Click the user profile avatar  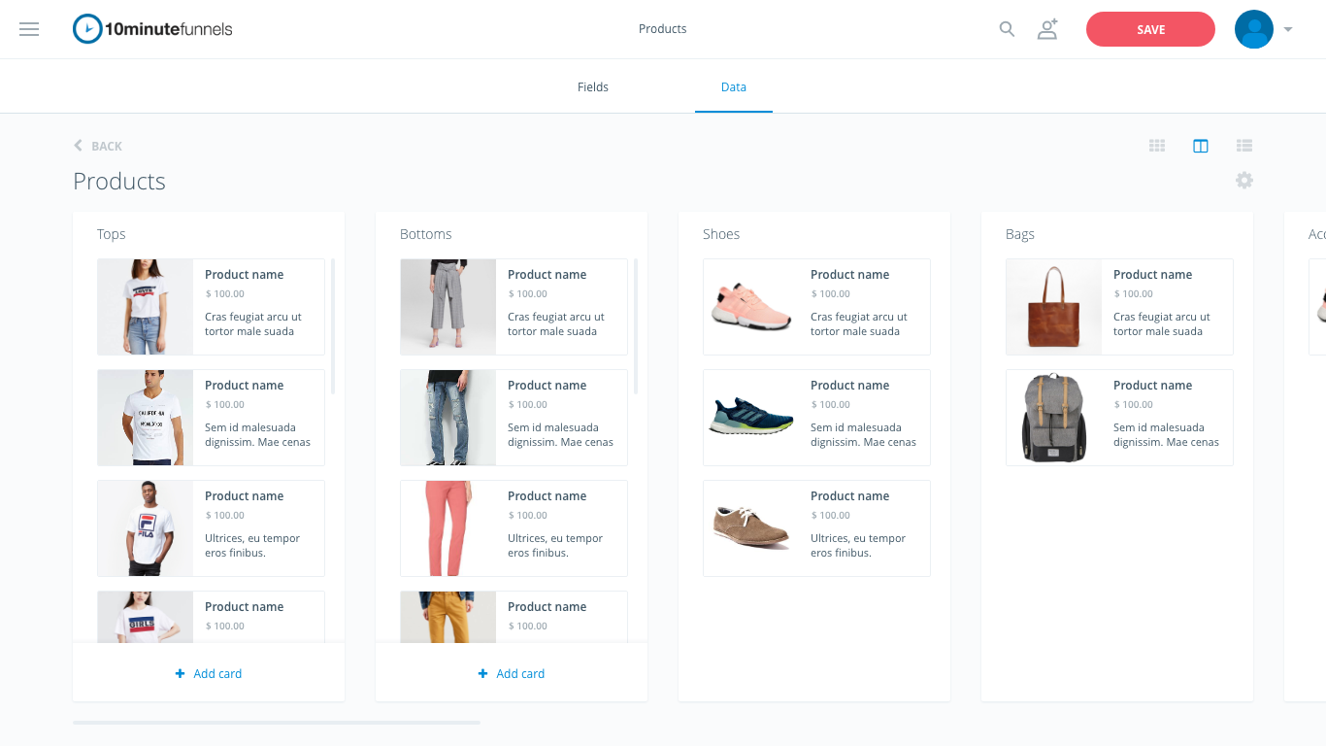pos(1253,29)
